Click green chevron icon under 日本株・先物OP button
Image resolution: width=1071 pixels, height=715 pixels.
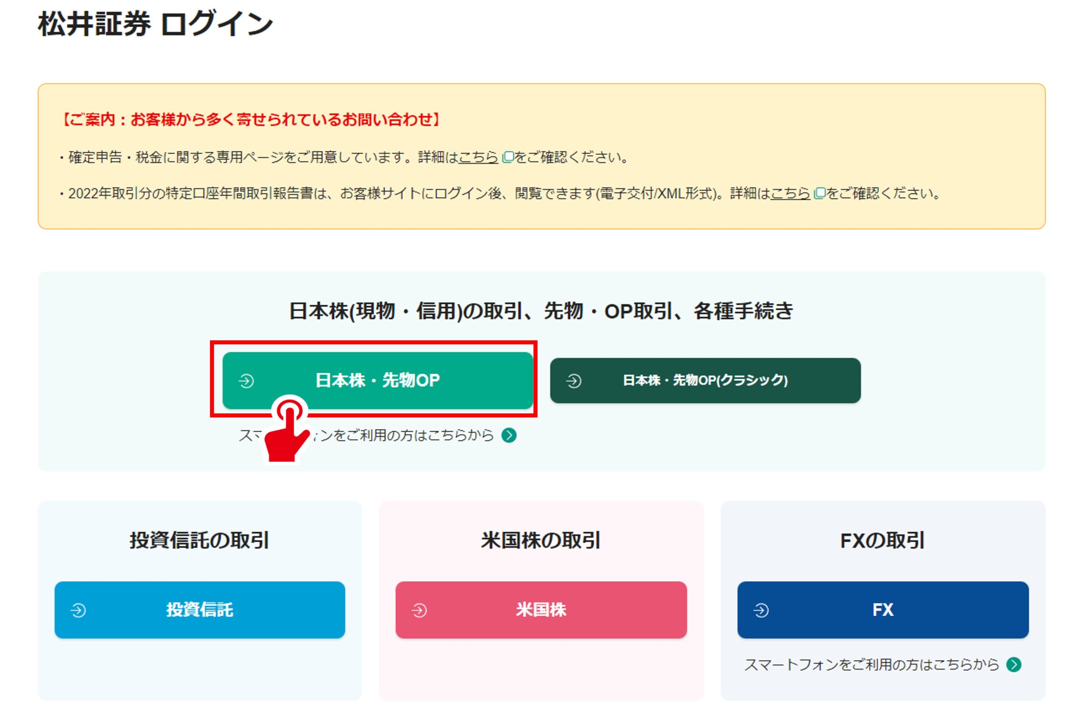[x=509, y=436]
